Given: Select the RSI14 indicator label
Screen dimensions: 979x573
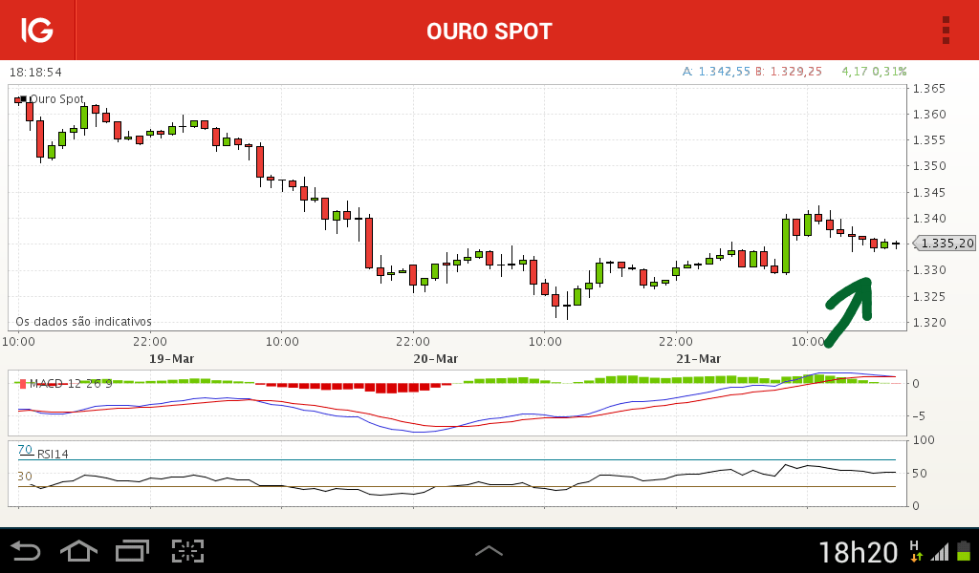Looking at the screenshot, I should coord(53,454).
